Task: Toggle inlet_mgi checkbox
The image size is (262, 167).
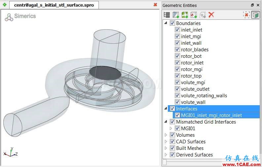Action: 177,36
